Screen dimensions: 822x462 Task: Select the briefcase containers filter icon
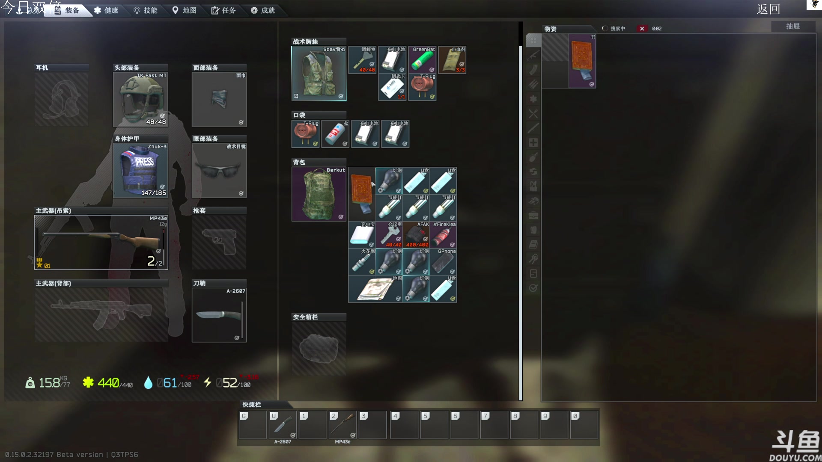pyautogui.click(x=533, y=215)
